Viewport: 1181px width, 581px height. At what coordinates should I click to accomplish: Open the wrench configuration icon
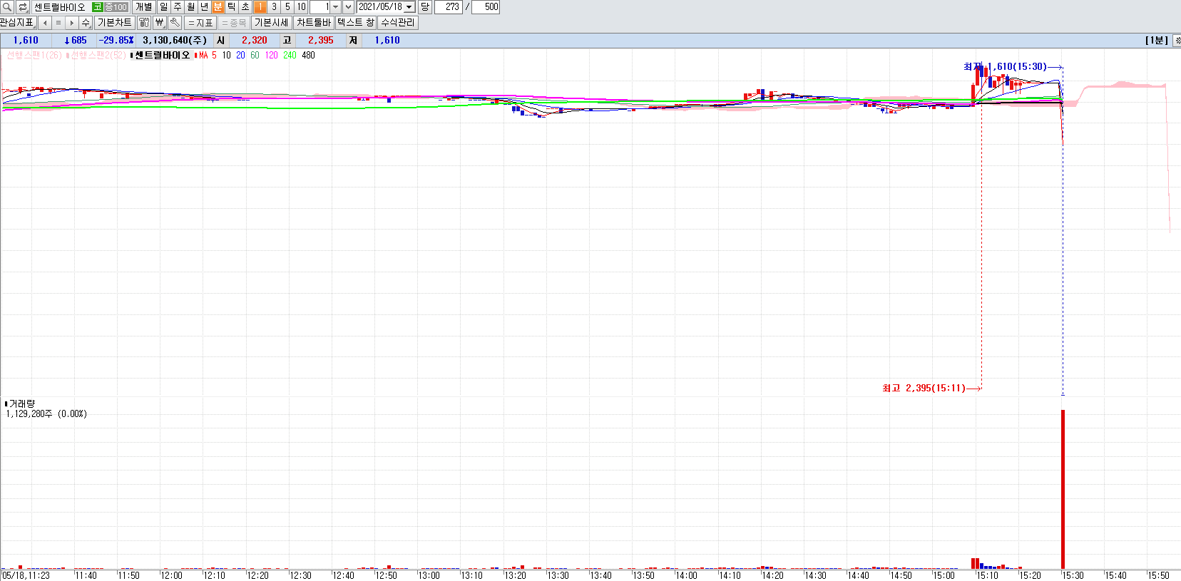pos(175,23)
